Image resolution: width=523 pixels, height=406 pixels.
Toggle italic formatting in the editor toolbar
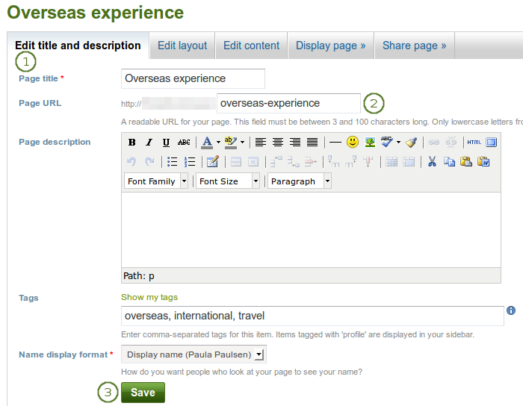click(149, 143)
